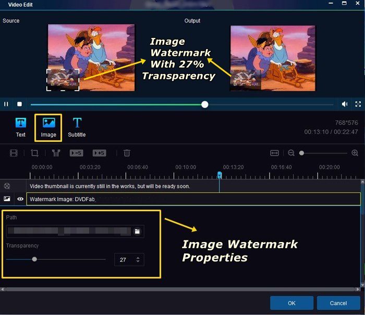Zoom in the timeline
365x315 pixels.
click(x=355, y=153)
